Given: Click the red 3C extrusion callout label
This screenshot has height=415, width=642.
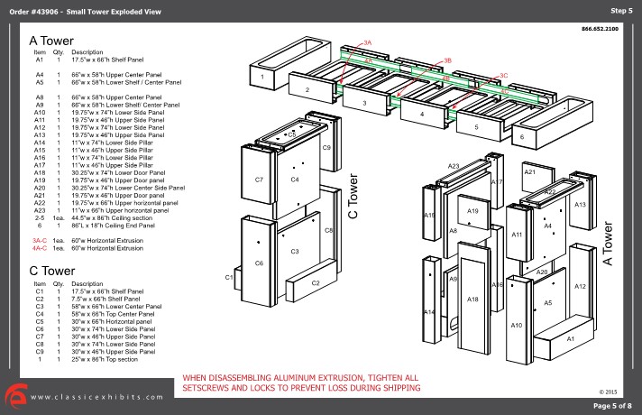Looking at the screenshot, I should coord(503,76).
